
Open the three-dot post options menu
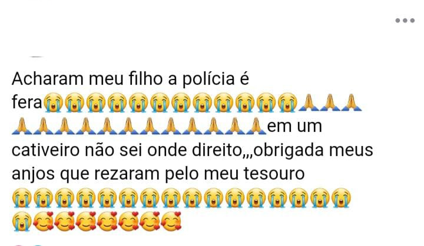click(x=405, y=21)
